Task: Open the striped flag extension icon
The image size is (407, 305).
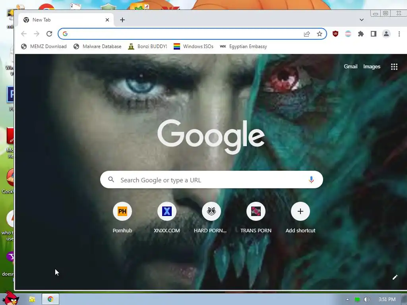Action: coord(348,34)
